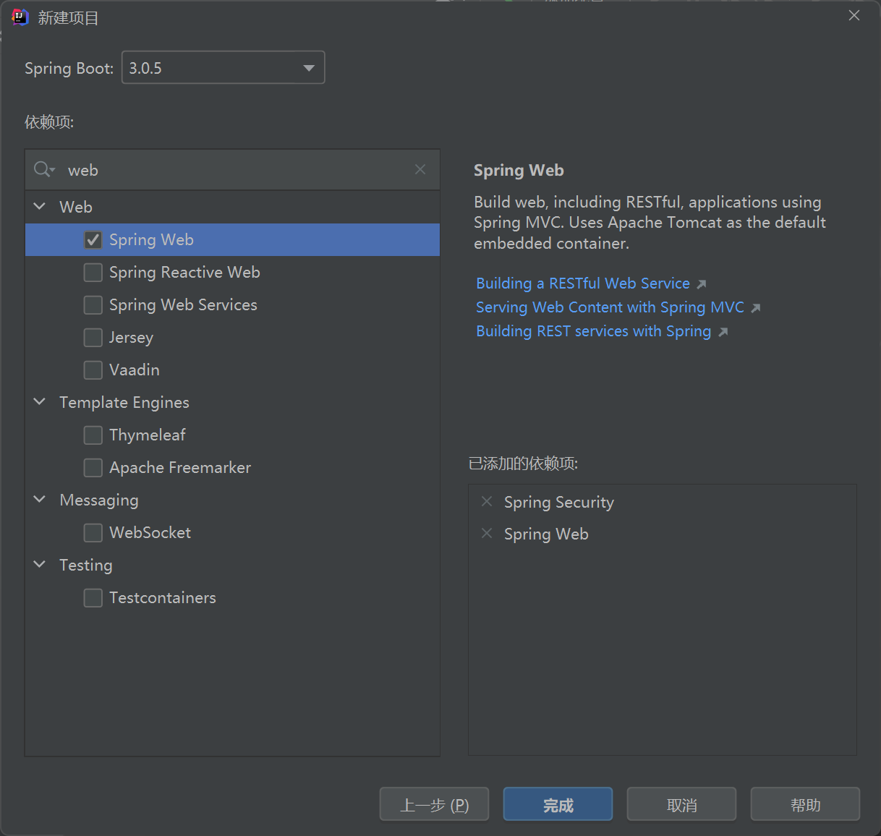Collapse the Messaging category
This screenshot has height=836, width=881.
tap(40, 499)
